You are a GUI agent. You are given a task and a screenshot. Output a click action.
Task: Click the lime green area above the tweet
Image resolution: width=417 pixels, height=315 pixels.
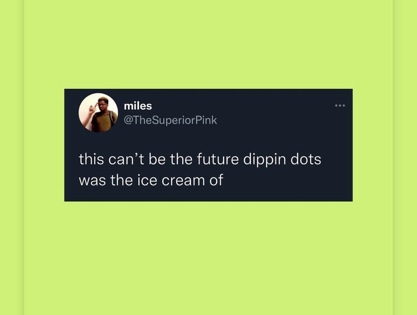tap(208, 44)
